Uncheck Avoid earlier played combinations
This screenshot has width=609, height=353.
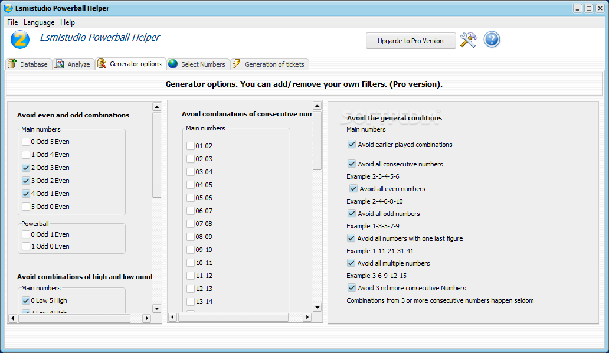pyautogui.click(x=352, y=145)
